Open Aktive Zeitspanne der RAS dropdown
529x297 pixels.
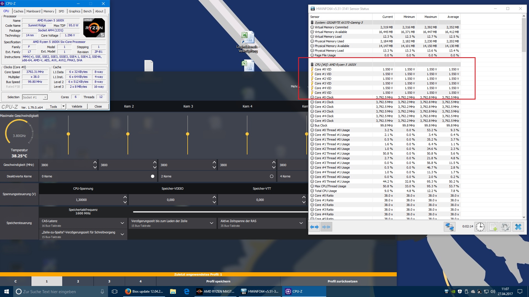(x=301, y=223)
